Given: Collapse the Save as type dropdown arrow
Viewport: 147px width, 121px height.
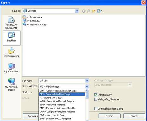Looking at the screenshot, I should click(x=87, y=87).
